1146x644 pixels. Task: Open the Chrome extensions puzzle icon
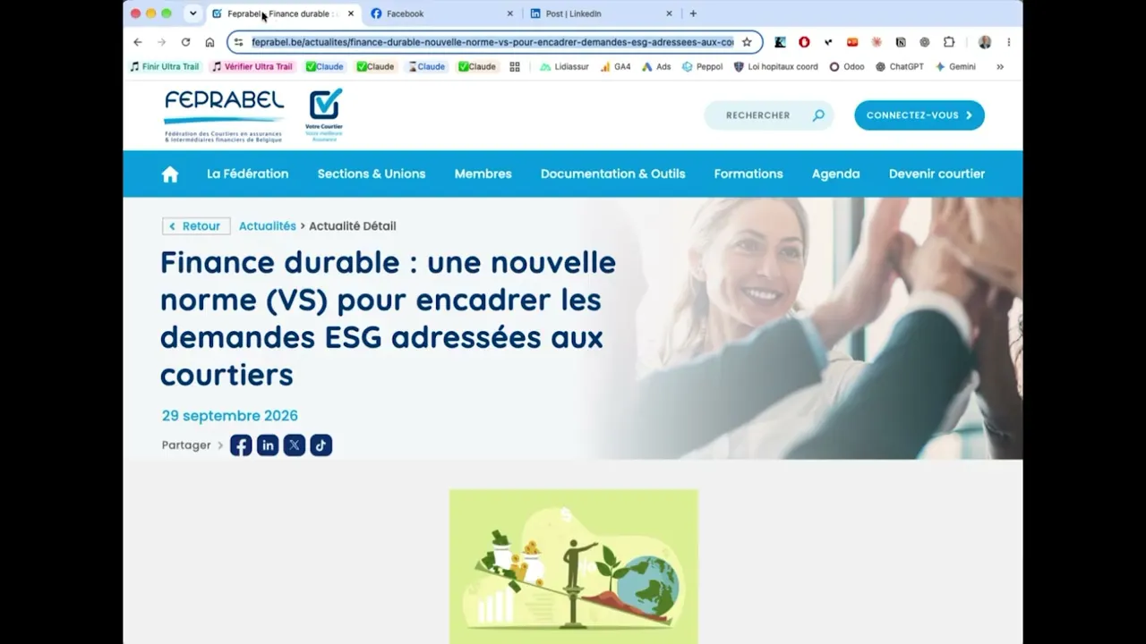point(949,42)
